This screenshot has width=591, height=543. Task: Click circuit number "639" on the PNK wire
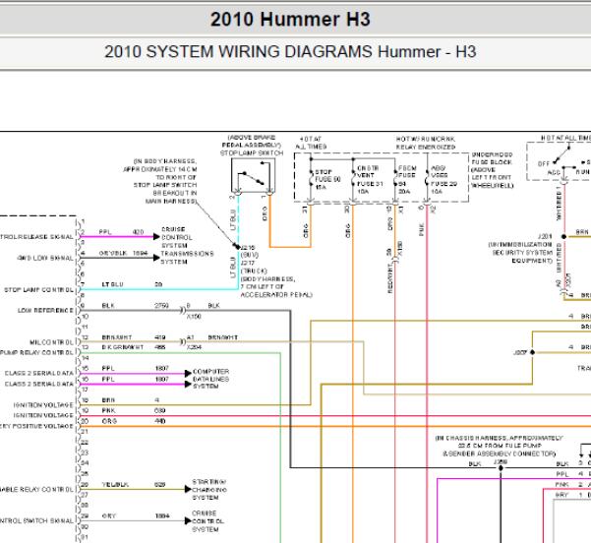click(x=160, y=410)
